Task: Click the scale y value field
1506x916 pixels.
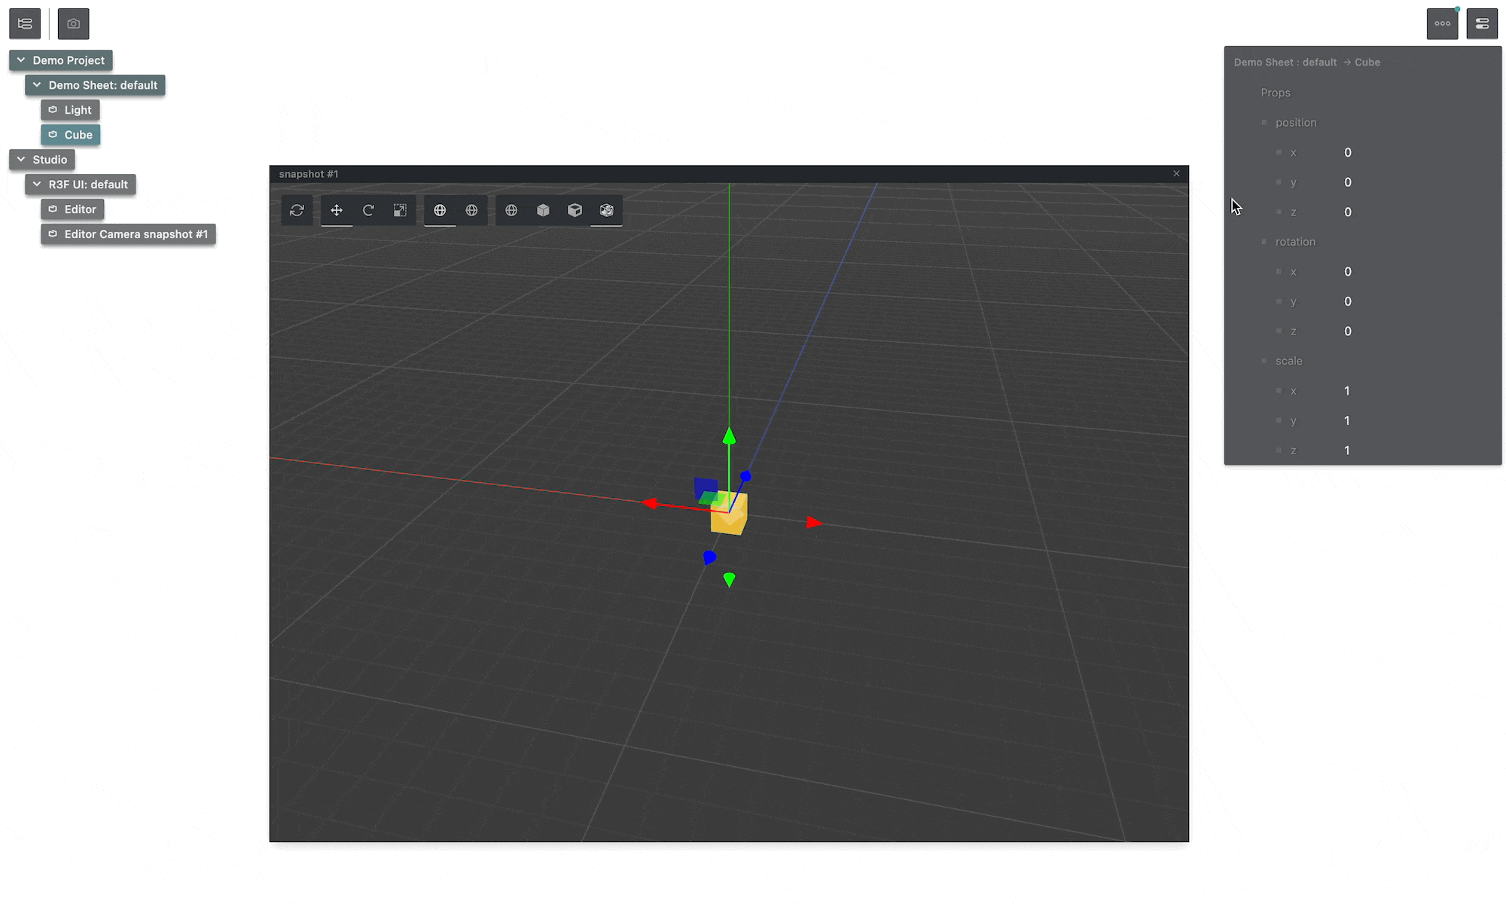Action: (1348, 421)
